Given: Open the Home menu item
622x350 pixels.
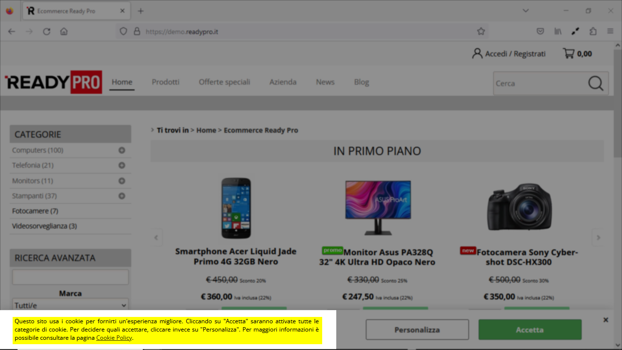Looking at the screenshot, I should [122, 82].
